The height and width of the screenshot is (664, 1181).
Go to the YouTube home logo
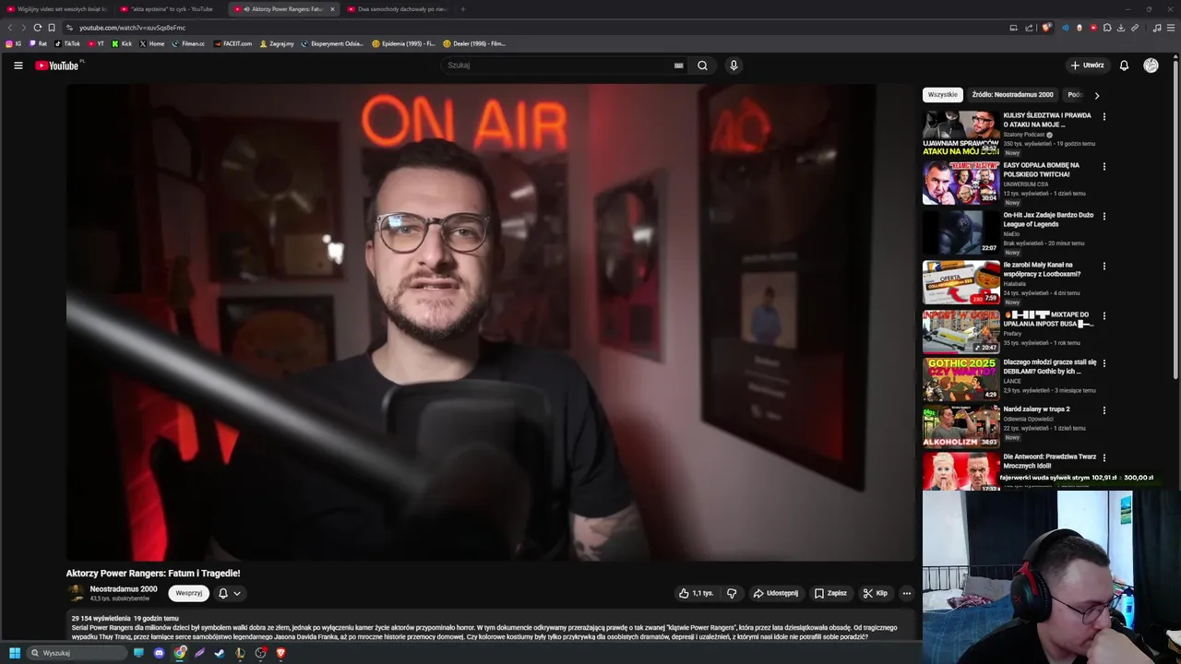tap(57, 65)
